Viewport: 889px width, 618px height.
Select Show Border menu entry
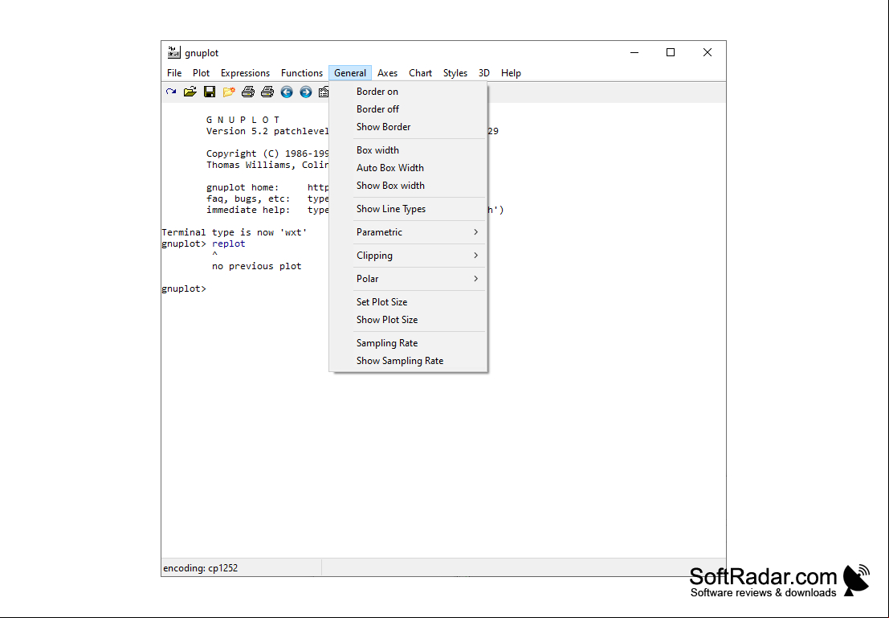408,126
